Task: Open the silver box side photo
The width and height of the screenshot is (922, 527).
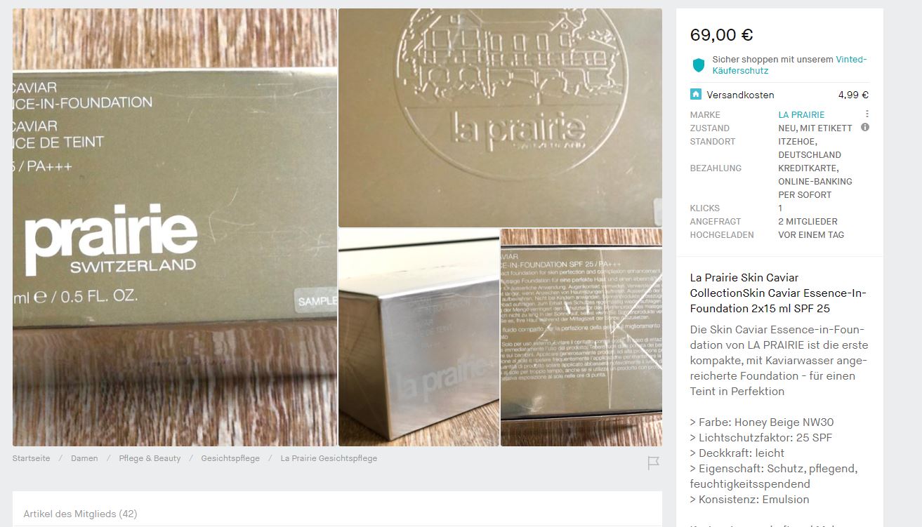Action: pos(419,338)
